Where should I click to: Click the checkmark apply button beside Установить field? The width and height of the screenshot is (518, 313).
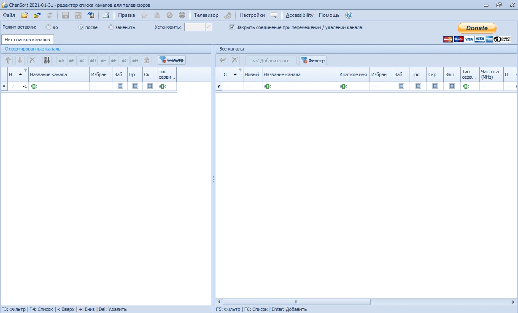pos(208,27)
